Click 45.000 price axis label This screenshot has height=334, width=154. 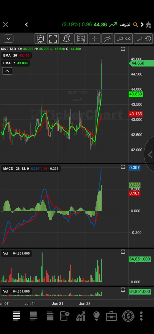pyautogui.click(x=137, y=59)
